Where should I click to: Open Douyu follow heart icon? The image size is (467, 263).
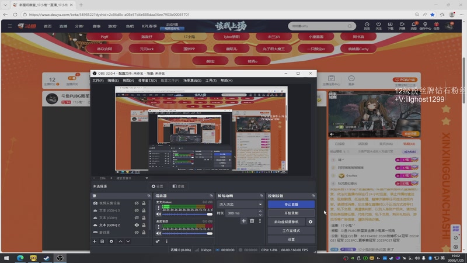(x=378, y=26)
